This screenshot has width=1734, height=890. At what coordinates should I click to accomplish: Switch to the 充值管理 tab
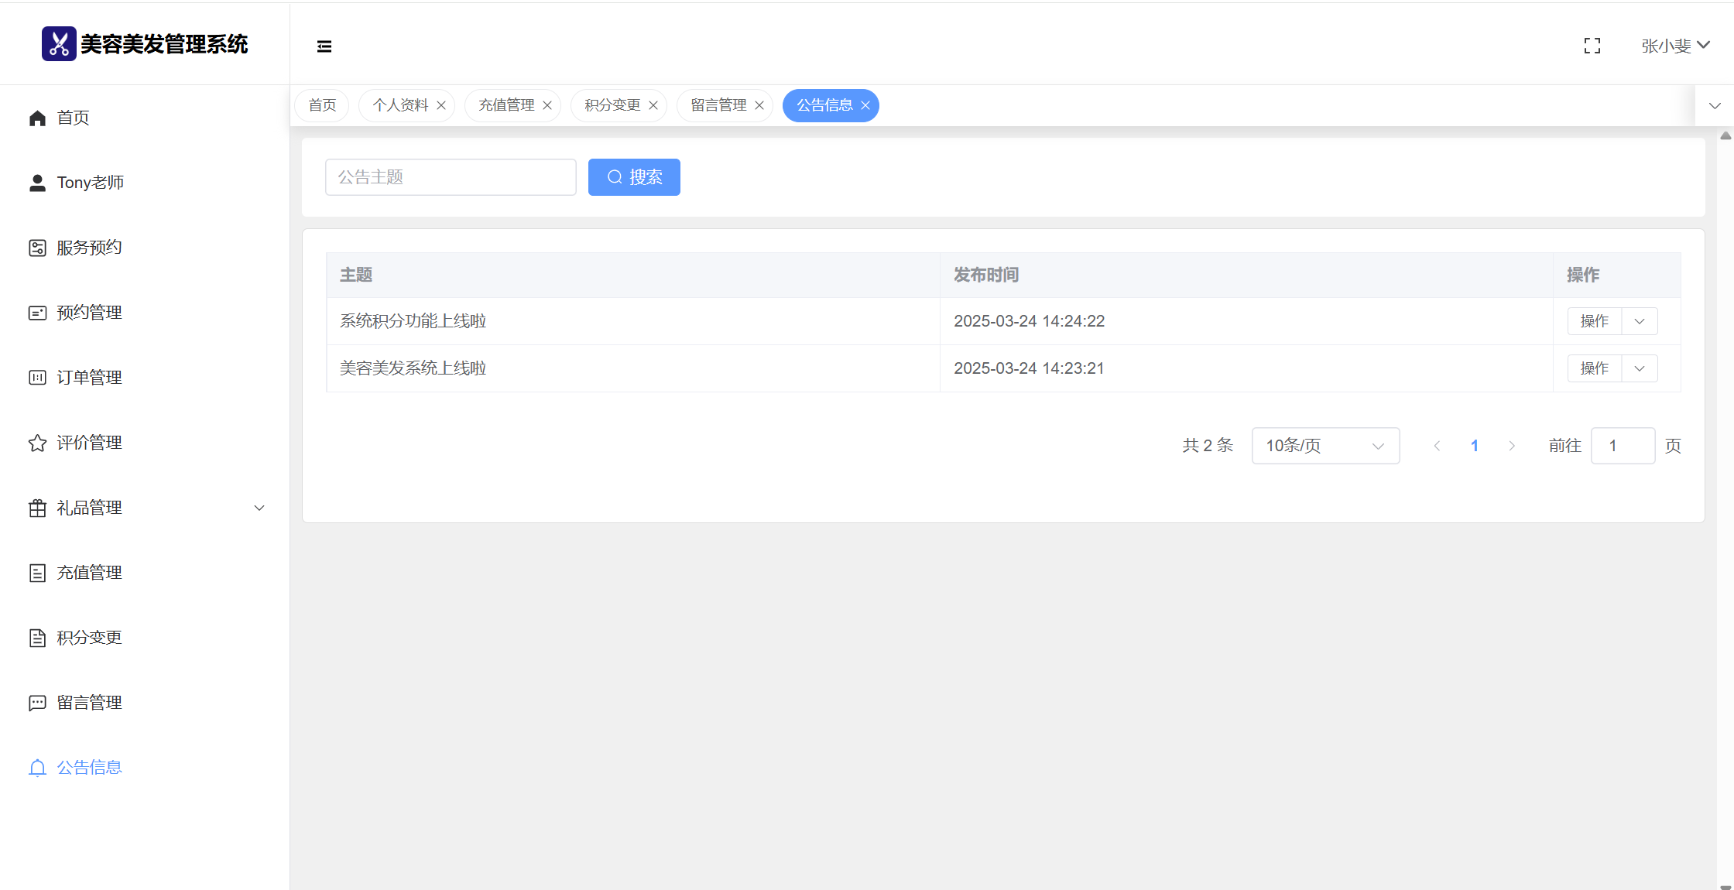pos(506,105)
